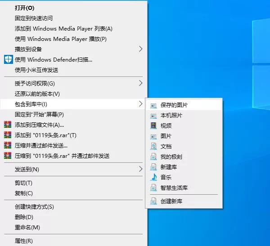Choose 我的极刻 library in submenu
The image size is (270, 246).
[x=184, y=157]
